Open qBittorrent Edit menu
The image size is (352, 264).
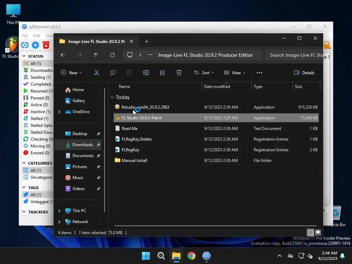click(x=36, y=35)
